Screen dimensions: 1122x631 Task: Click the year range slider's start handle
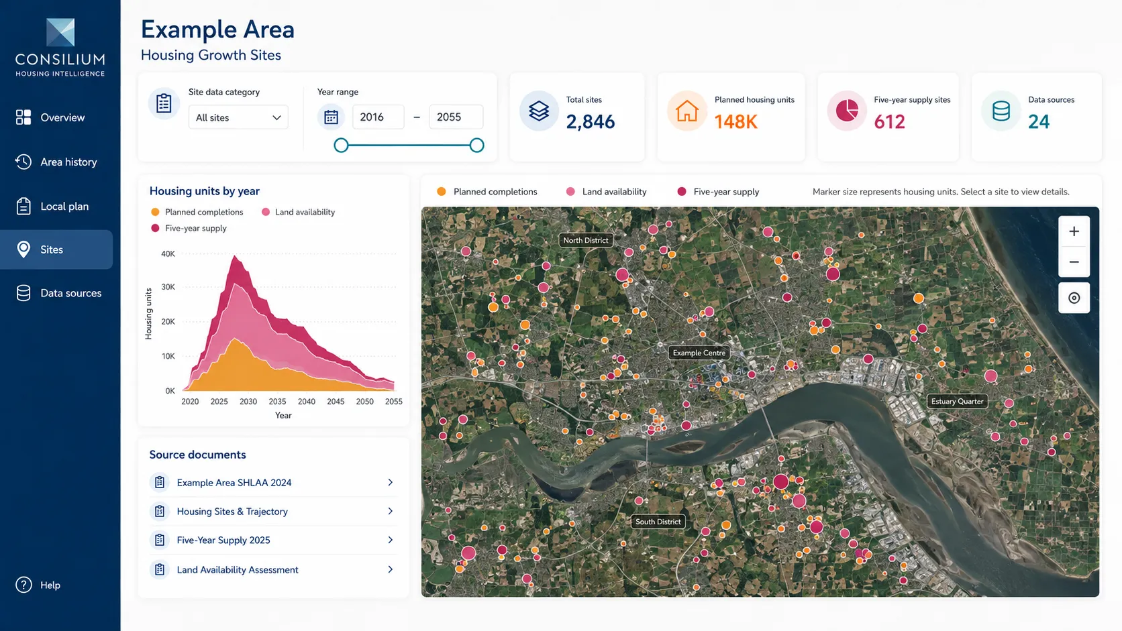click(x=341, y=146)
